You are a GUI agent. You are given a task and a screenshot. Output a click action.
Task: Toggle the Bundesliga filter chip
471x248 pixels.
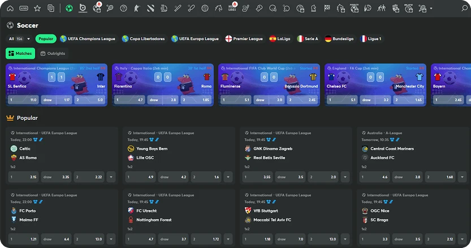click(339, 39)
